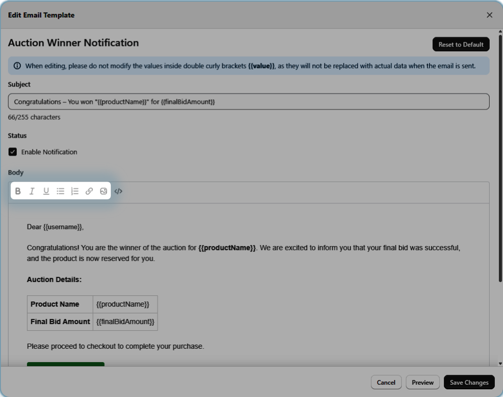This screenshot has width=503, height=397.
Task: Click the Reset to Default button
Action: coord(461,45)
